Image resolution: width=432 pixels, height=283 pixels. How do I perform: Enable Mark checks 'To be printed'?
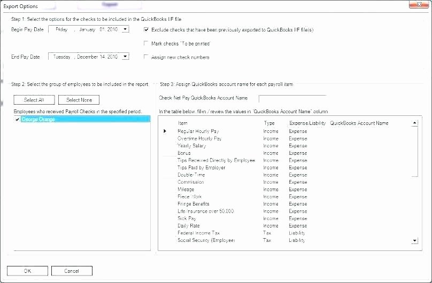click(x=146, y=43)
